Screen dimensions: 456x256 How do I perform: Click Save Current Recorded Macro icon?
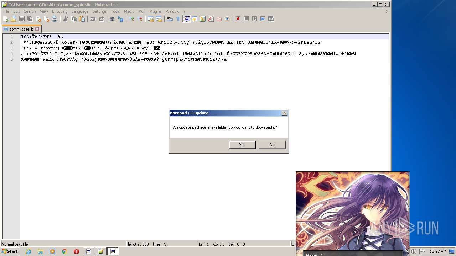pos(271,19)
